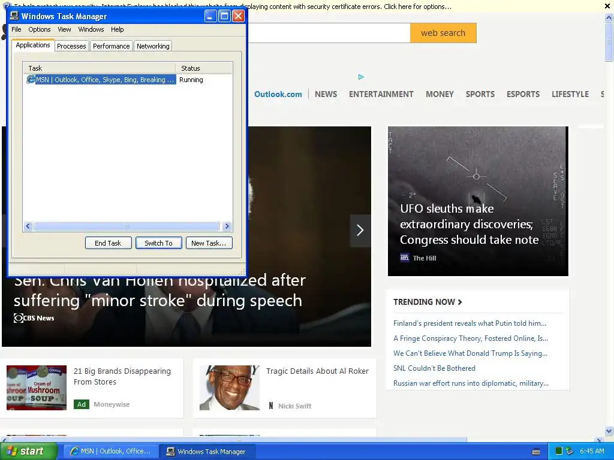Expand the TRENDING NOW section
614x460 pixels.
[428, 302]
